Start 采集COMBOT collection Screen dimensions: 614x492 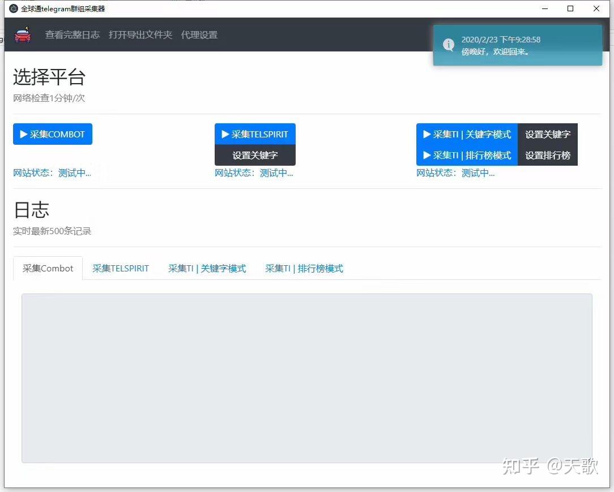point(53,134)
